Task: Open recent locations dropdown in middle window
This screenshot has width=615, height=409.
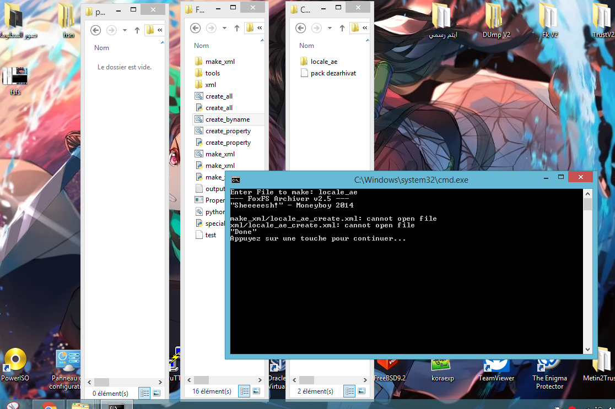Action: coord(224,28)
